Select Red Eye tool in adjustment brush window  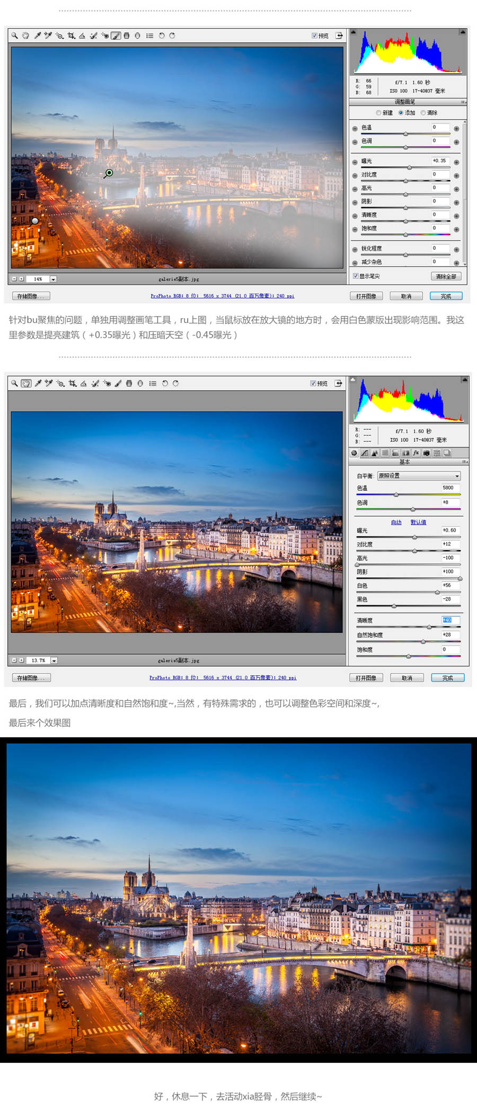click(x=105, y=36)
